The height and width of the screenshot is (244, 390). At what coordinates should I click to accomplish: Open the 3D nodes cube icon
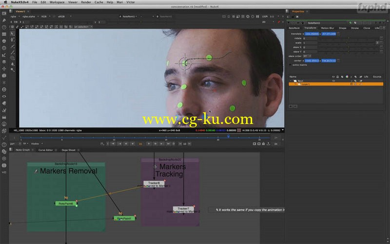point(4,76)
